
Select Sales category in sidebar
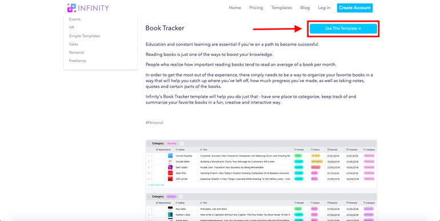(74, 44)
